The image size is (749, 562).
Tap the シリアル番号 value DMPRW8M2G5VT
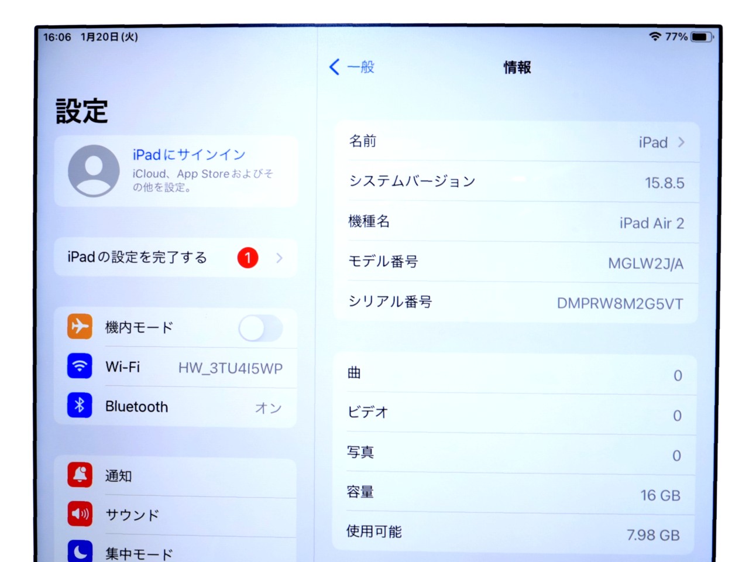[x=619, y=303]
